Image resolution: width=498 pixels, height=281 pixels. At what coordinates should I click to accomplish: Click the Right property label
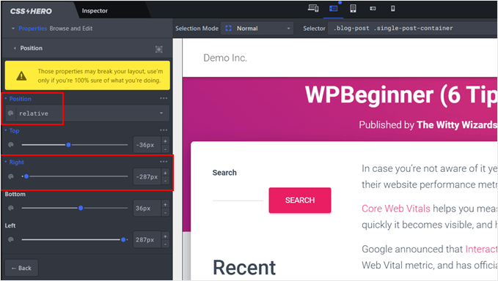point(17,162)
